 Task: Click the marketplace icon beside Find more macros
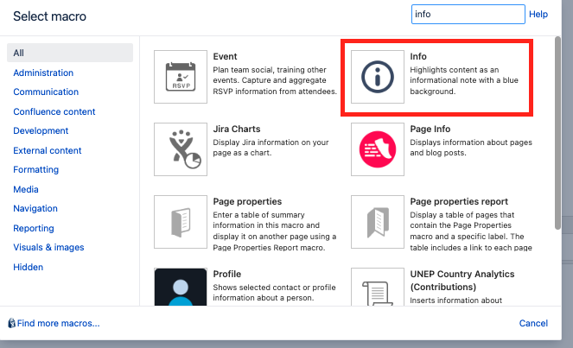pos(12,323)
